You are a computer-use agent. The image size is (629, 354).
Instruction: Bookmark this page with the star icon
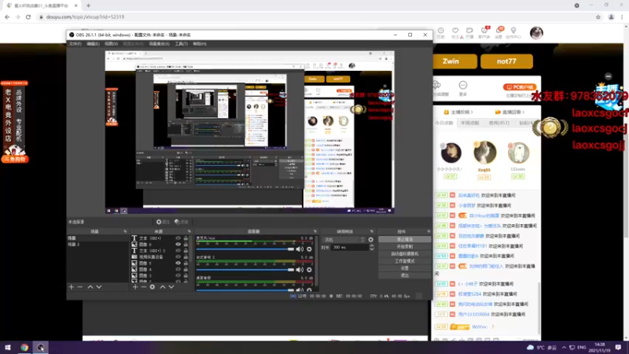coord(598,17)
